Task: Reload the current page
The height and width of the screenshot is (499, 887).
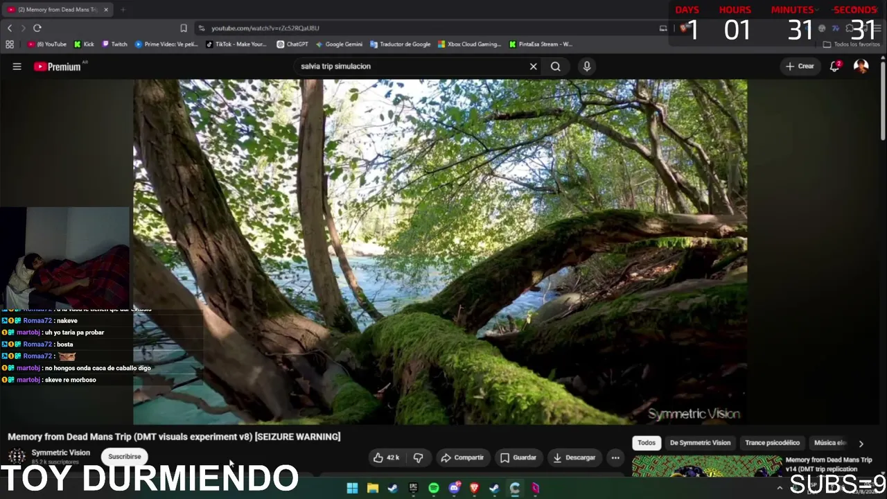Action: click(x=37, y=28)
